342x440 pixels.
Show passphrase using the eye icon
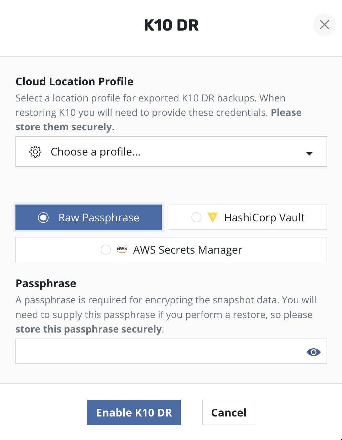click(x=313, y=352)
